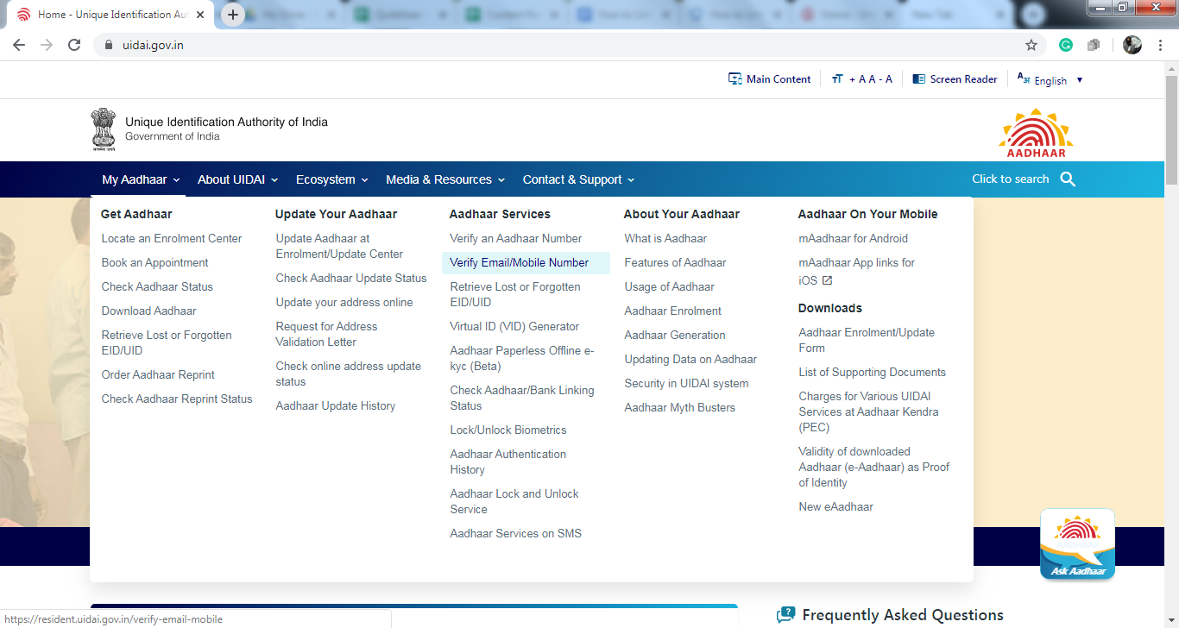Open a new tab with plus button
Image resolution: width=1179 pixels, height=628 pixels.
point(233,15)
